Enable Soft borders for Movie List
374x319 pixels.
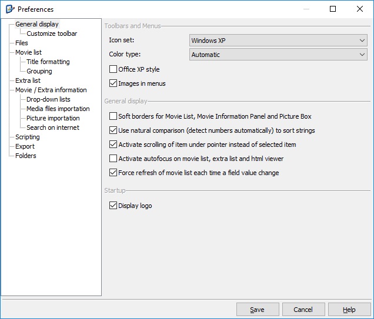coord(113,116)
